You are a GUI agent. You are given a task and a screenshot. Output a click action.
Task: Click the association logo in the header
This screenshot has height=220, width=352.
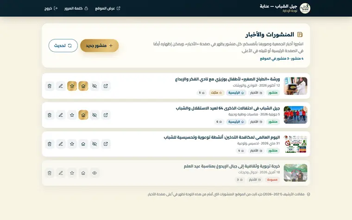click(305, 8)
